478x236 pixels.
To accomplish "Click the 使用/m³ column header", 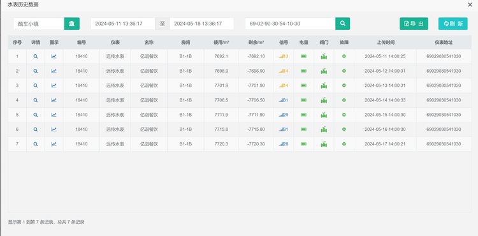I will 221,43.
